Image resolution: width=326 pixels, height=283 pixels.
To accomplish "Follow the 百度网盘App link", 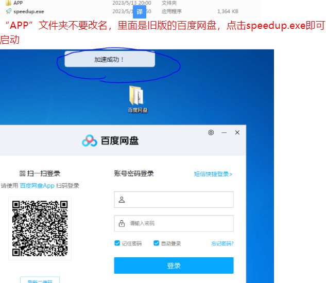I will coord(37,186).
